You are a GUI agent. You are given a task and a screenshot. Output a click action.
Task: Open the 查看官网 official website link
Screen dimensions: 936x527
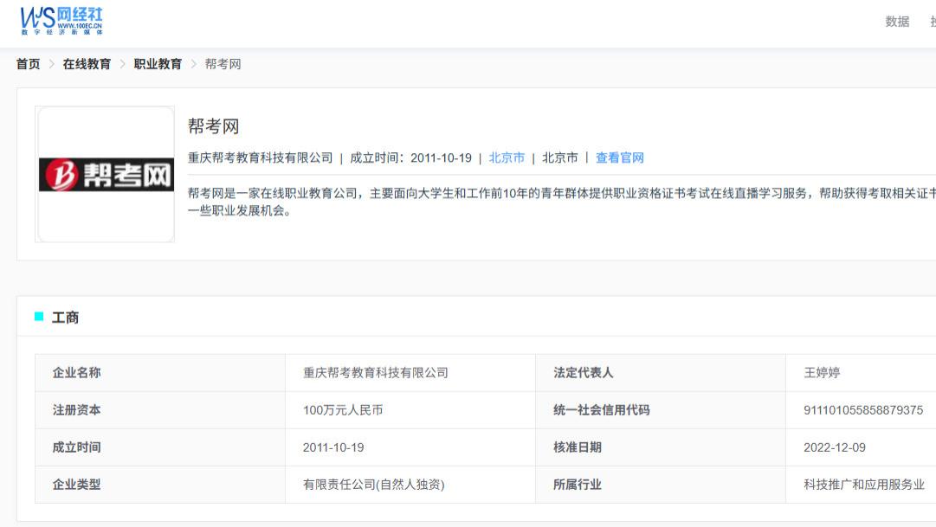click(x=618, y=157)
